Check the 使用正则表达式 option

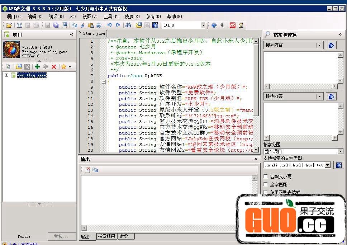point(266,192)
